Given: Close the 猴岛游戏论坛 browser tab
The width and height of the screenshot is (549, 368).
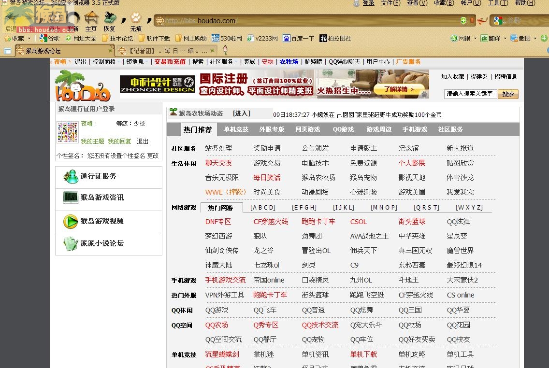Looking at the screenshot, I should point(110,51).
